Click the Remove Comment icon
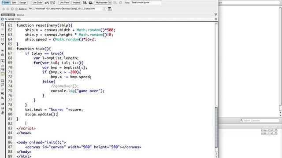Image resolution: width=282 pixels, height=158 pixels. pyautogui.click(x=3, y=85)
